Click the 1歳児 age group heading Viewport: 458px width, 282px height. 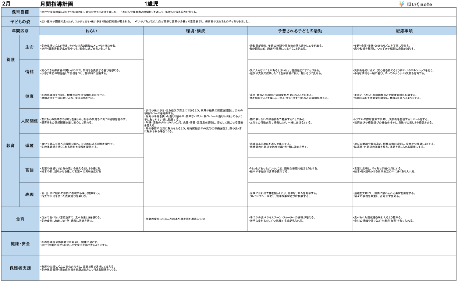tap(151, 4)
